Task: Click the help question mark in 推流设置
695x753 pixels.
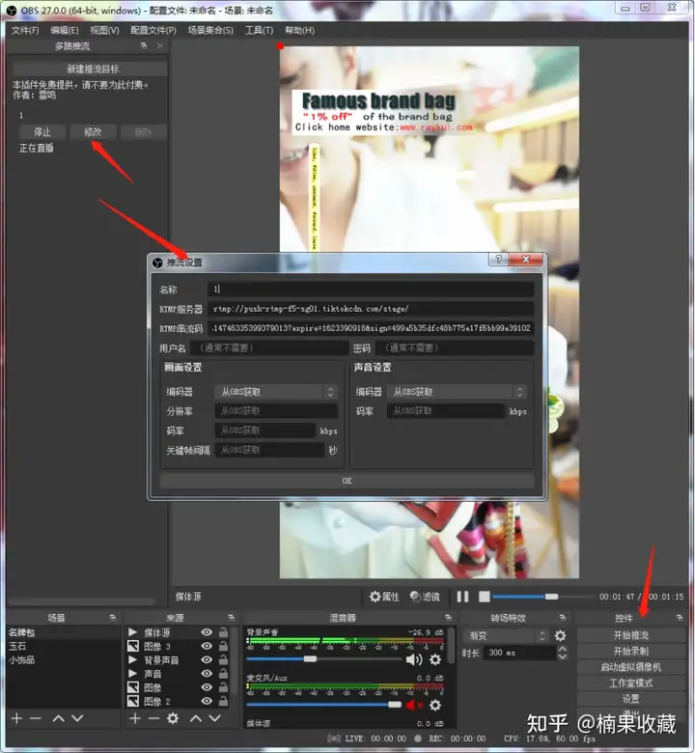Action: [498, 260]
